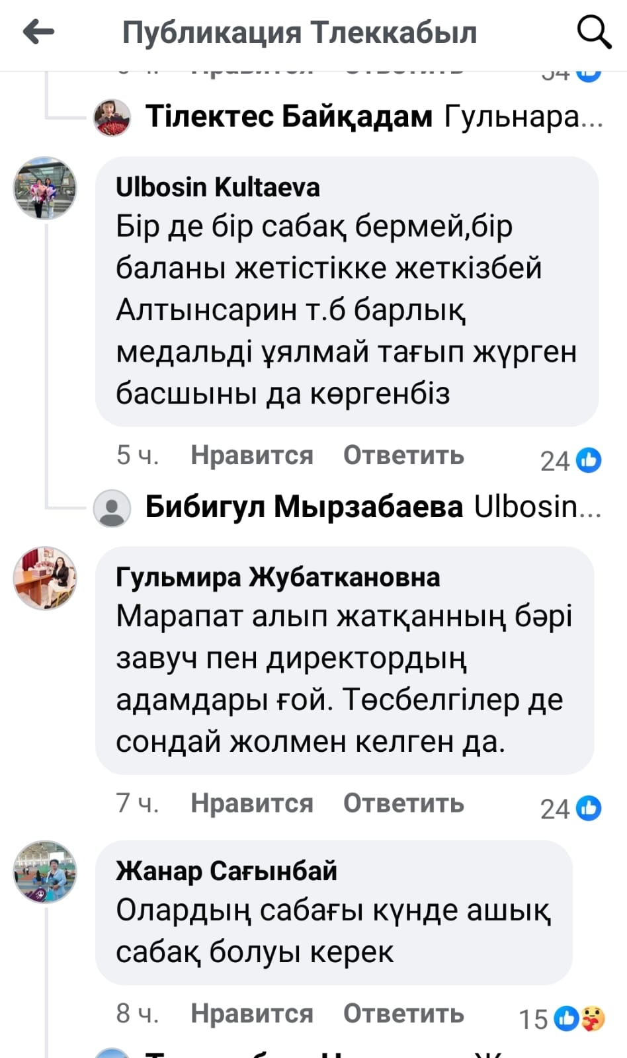Tap Бибигул Мырзабаева's default avatar icon
The height and width of the screenshot is (1058, 627).
pyautogui.click(x=112, y=508)
